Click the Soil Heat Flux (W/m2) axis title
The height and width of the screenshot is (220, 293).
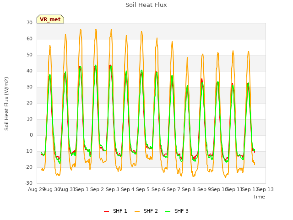6,104
